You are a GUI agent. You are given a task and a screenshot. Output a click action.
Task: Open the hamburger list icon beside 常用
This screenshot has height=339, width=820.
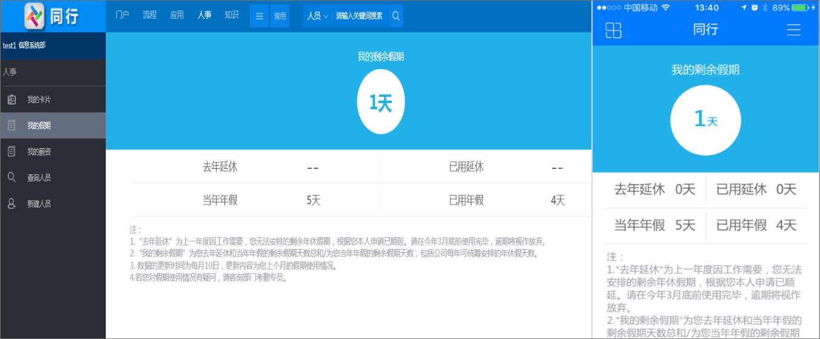259,16
